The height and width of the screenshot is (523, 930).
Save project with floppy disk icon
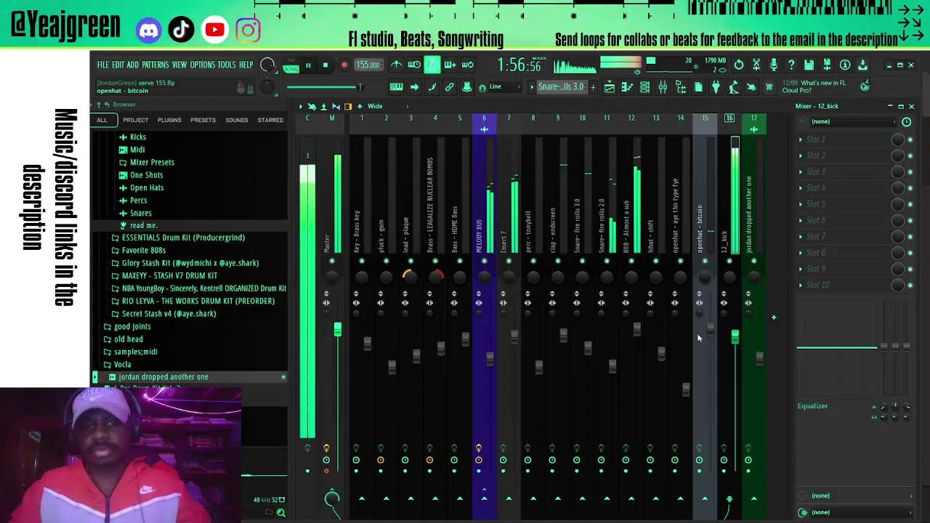coord(809,65)
